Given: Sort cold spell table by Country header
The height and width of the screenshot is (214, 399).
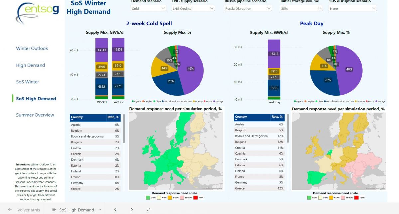Looking at the screenshot, I should pos(77,117).
